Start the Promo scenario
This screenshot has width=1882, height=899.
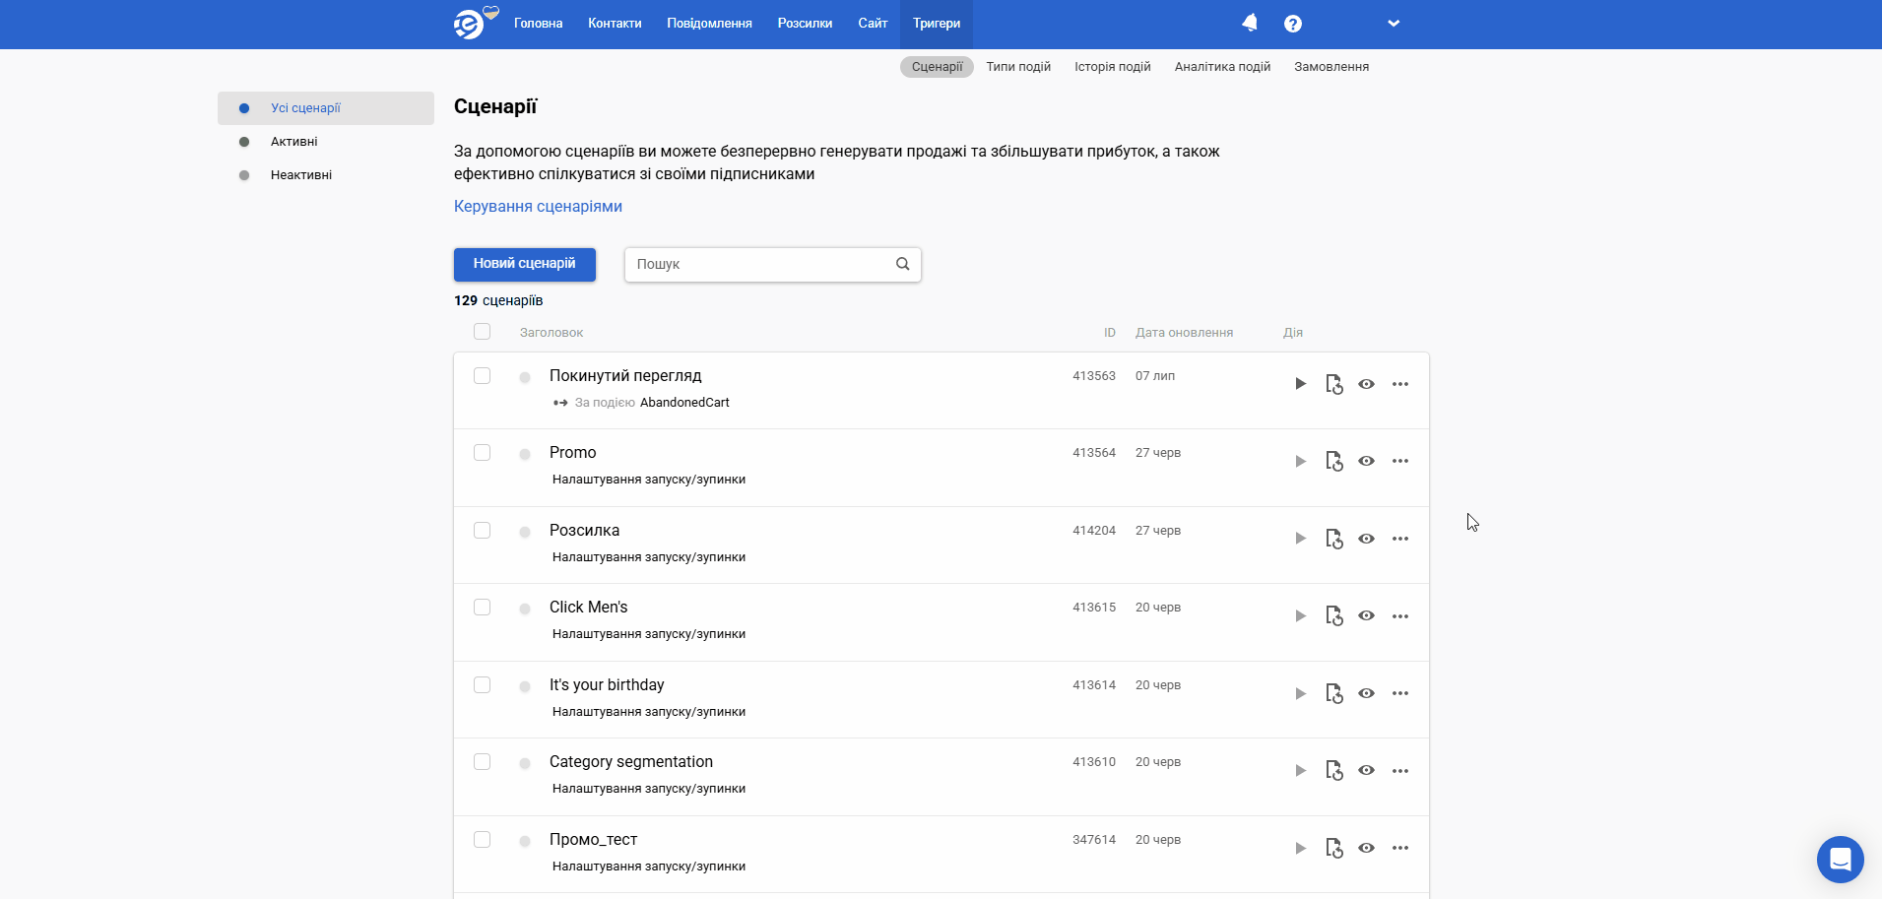tap(1301, 461)
